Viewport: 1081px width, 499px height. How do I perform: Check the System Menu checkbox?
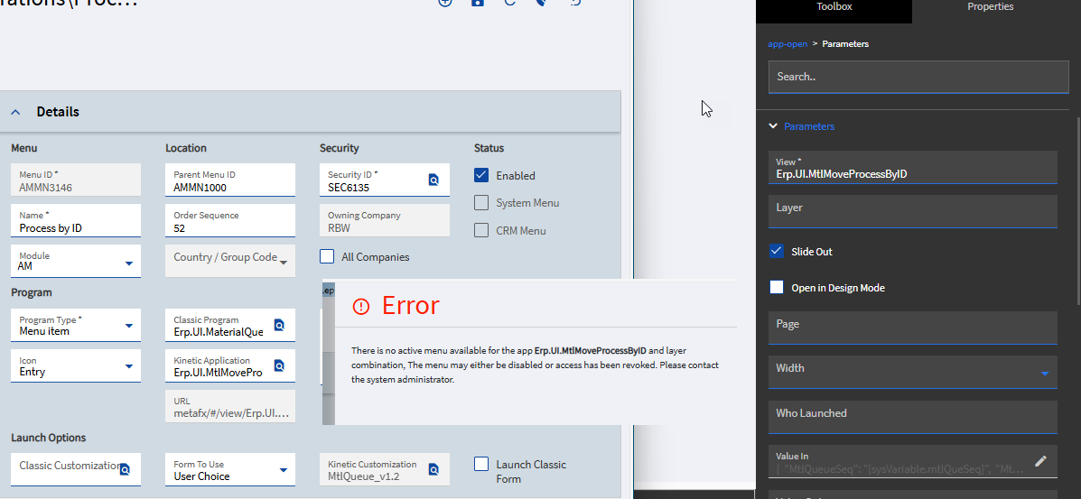(481, 203)
